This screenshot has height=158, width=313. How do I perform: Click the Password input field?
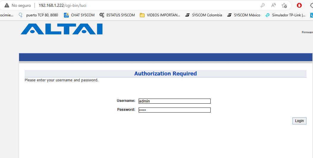coord(175,110)
